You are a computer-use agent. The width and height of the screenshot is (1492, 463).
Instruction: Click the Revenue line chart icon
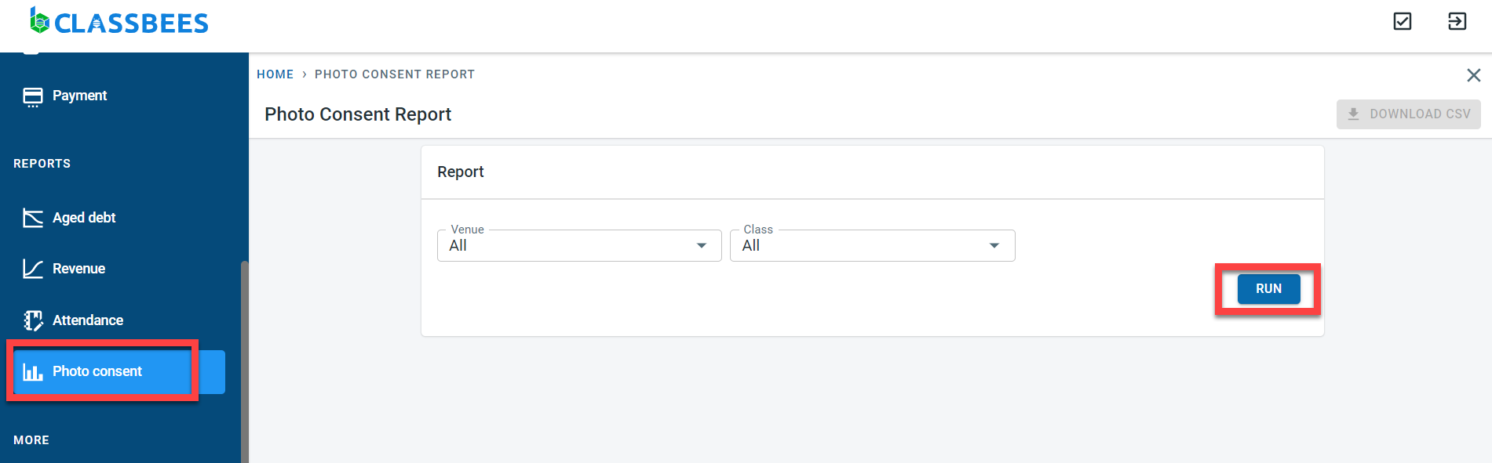[x=33, y=269]
